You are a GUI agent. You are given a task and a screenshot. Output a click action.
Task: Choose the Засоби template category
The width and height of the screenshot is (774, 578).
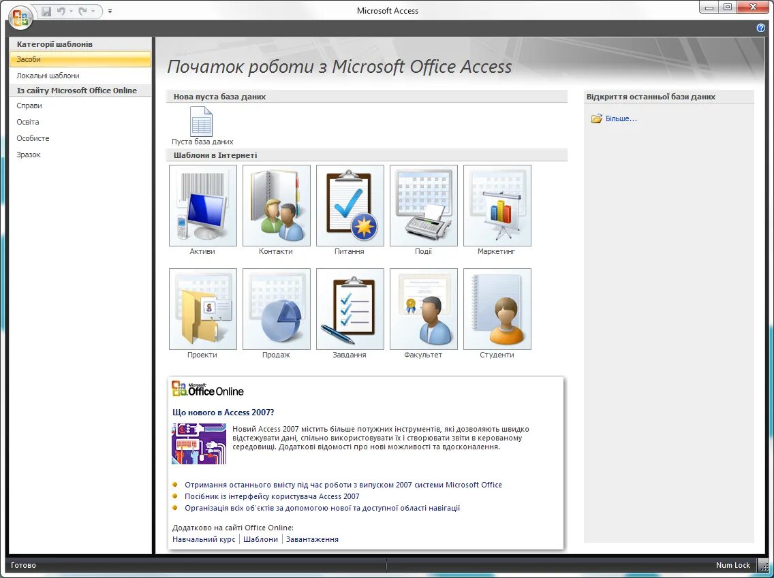click(80, 59)
